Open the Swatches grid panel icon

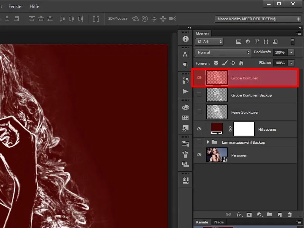[x=185, y=117]
